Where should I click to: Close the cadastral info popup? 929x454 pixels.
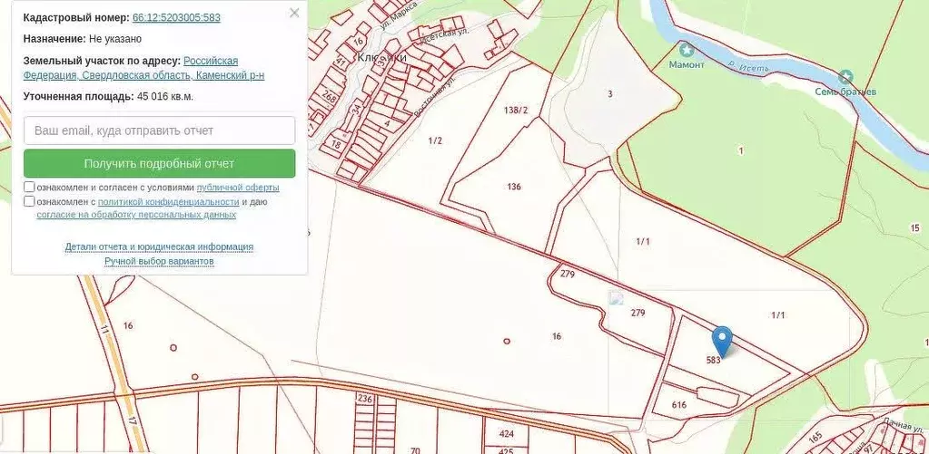pyautogui.click(x=294, y=13)
